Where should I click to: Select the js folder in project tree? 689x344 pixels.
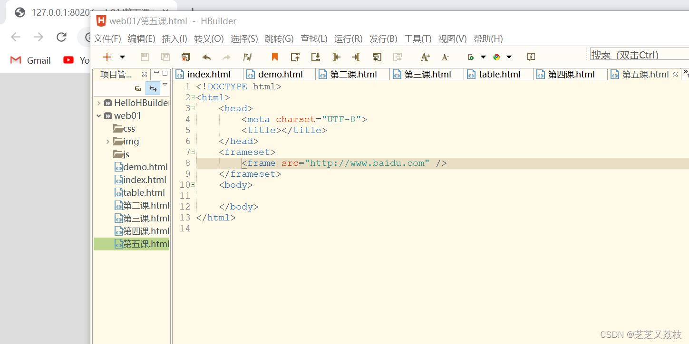121,154
